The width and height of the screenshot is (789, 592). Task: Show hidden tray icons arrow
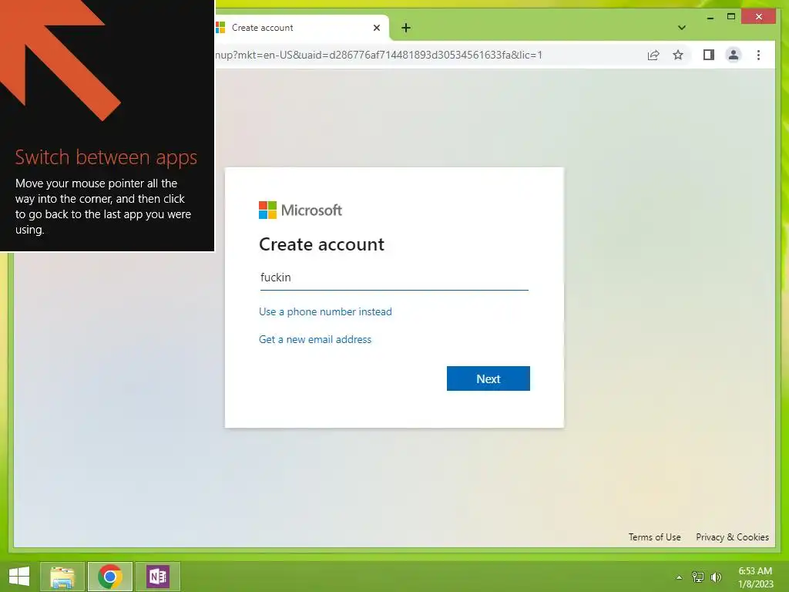tap(679, 577)
